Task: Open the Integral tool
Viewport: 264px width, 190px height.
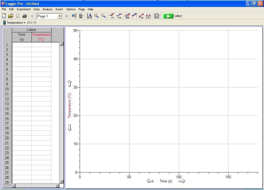Action: [x=134, y=16]
